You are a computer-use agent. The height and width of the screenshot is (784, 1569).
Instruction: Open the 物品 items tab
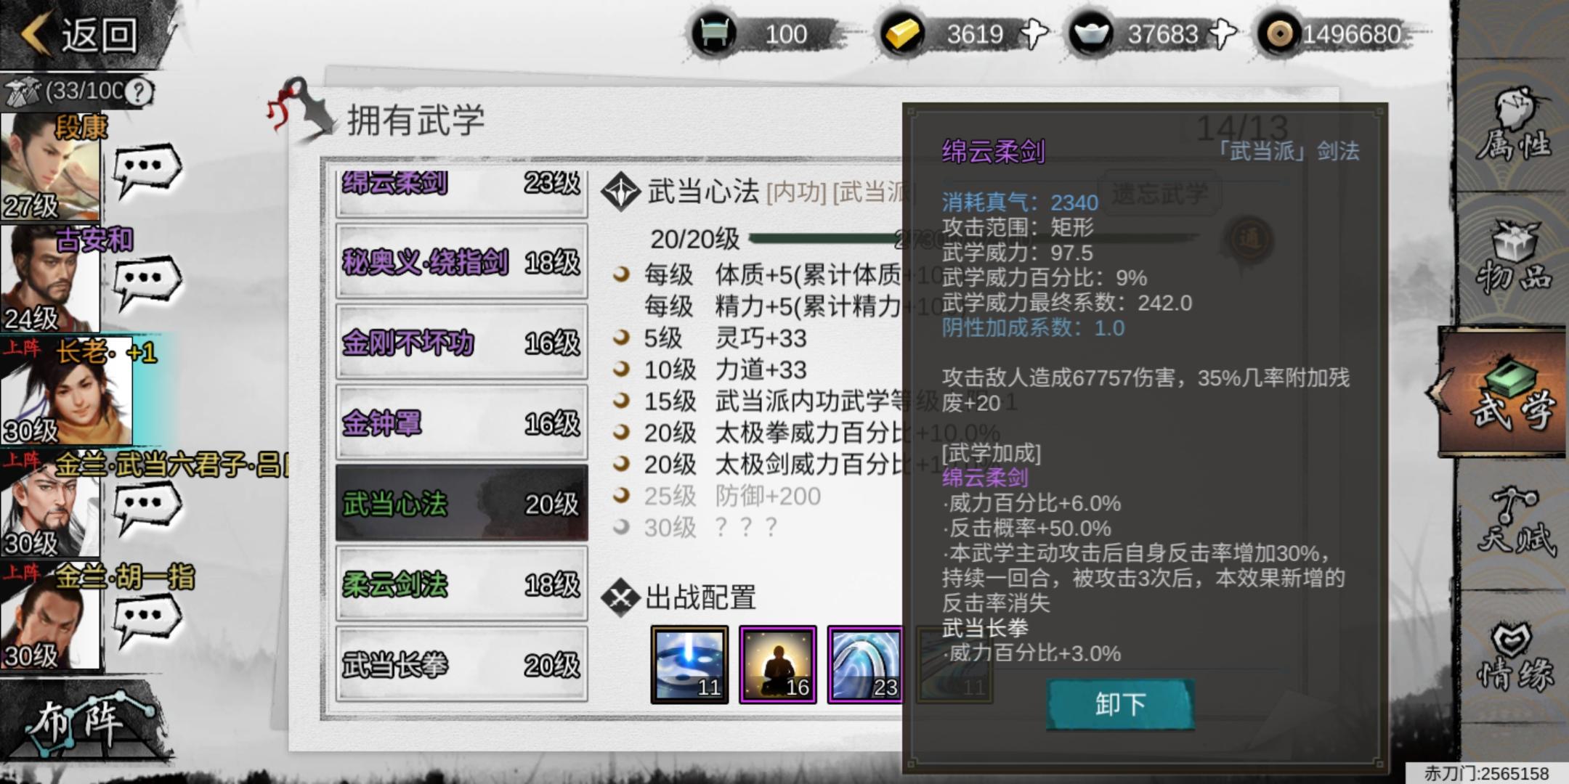tap(1514, 258)
